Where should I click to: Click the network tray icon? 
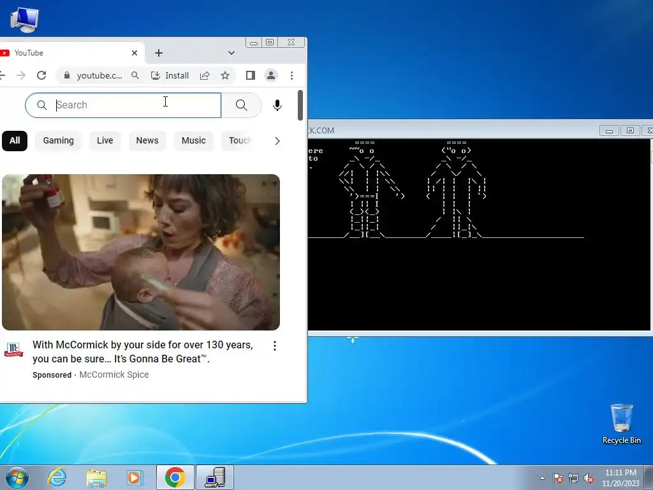(573, 478)
